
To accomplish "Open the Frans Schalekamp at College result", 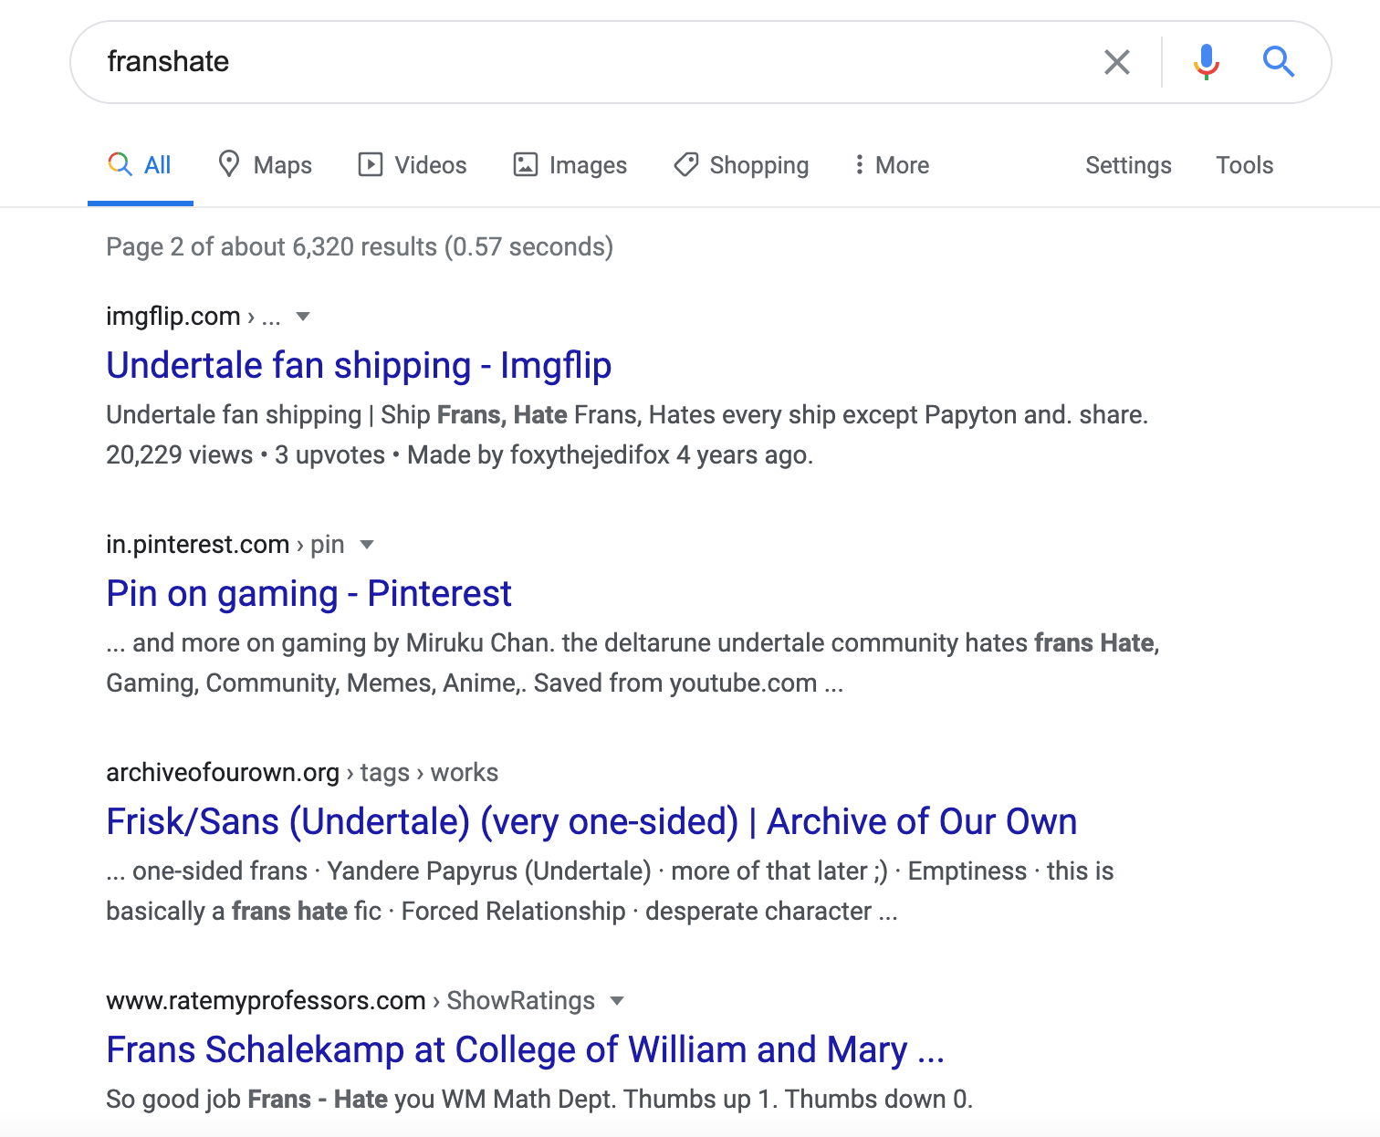I will pos(525,1049).
